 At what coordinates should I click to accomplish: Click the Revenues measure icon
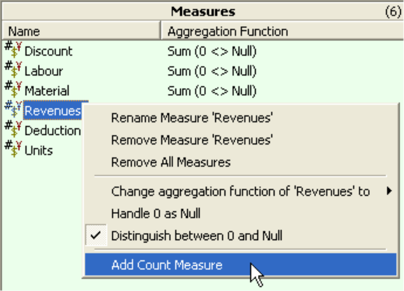click(13, 109)
